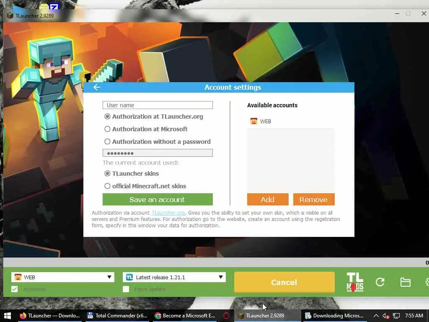
Task: Open the game folder icon
Action: point(405,282)
